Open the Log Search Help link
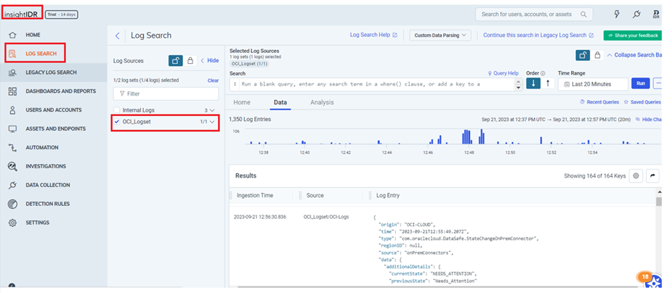This screenshot has width=672, height=293. coord(373,35)
